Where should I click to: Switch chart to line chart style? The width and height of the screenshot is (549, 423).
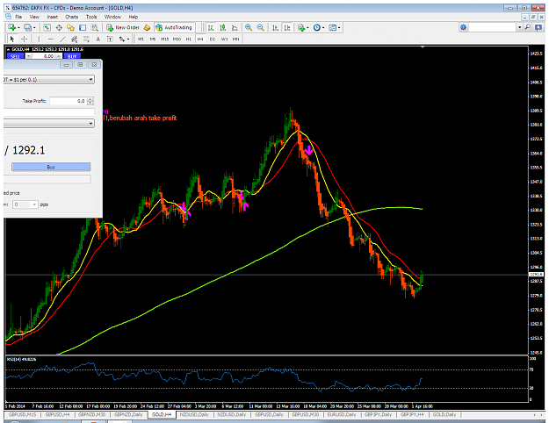click(x=235, y=27)
